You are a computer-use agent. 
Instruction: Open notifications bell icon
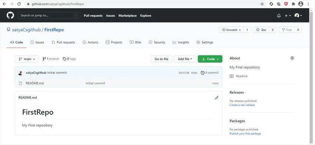click(279, 15)
